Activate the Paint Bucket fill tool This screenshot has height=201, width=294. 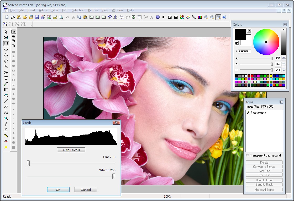(6, 113)
